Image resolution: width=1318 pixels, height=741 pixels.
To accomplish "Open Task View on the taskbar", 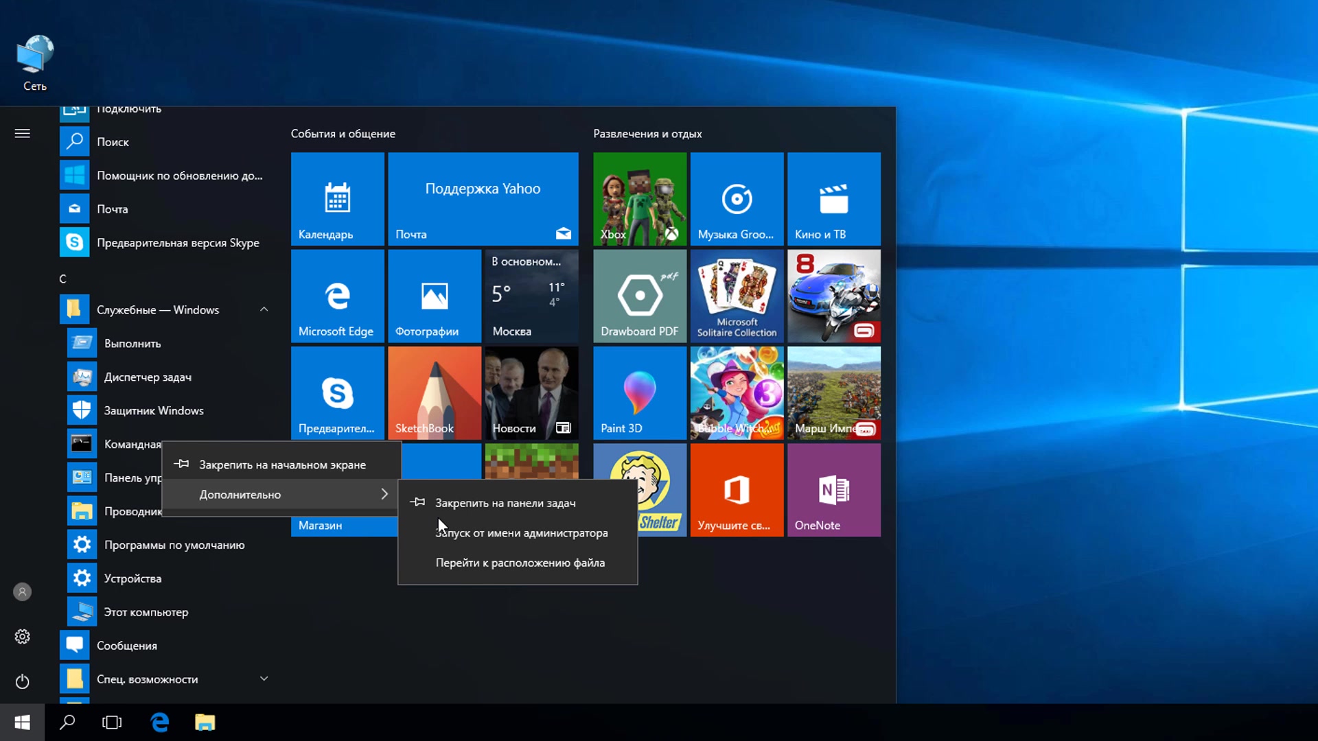I will (x=112, y=722).
